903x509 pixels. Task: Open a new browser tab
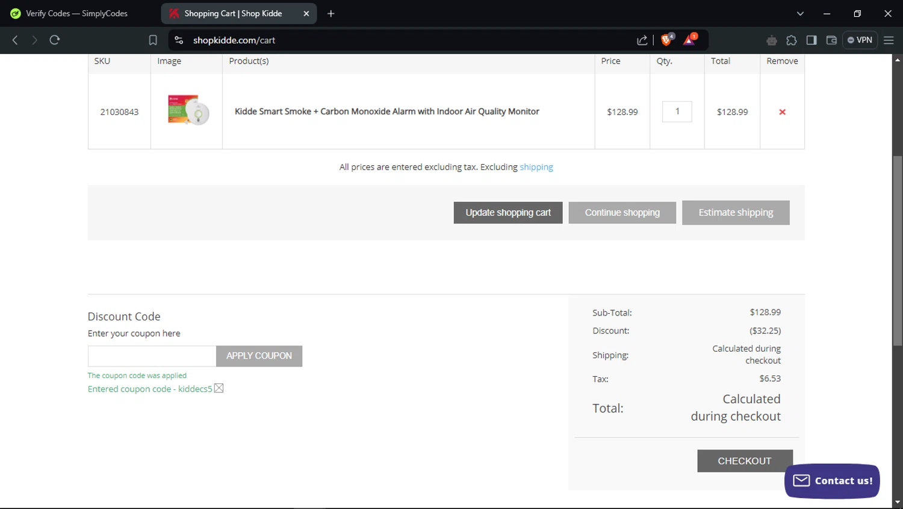pyautogui.click(x=330, y=13)
